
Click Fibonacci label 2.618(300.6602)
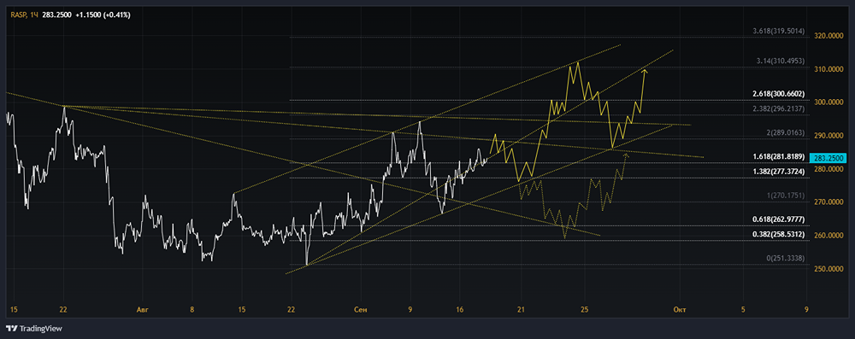pyautogui.click(x=778, y=94)
